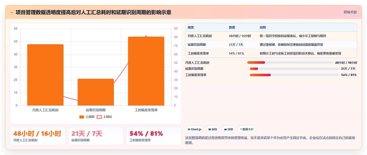Select the 数据卡片 tag chip
The image size is (367, 155).
[x=247, y=129]
